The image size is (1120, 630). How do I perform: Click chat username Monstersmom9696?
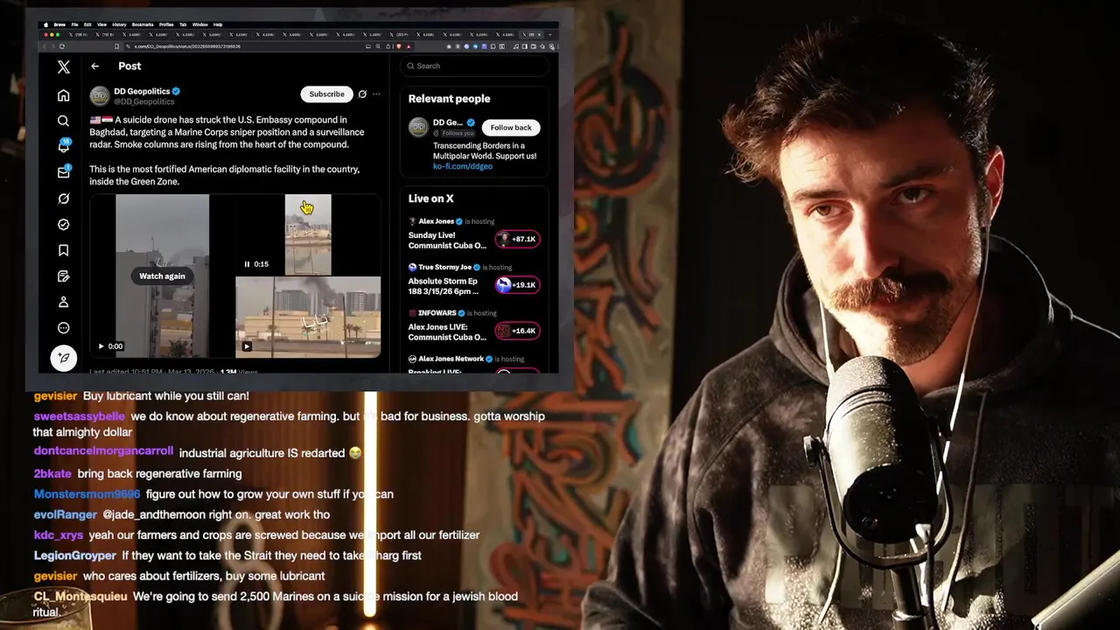87,494
